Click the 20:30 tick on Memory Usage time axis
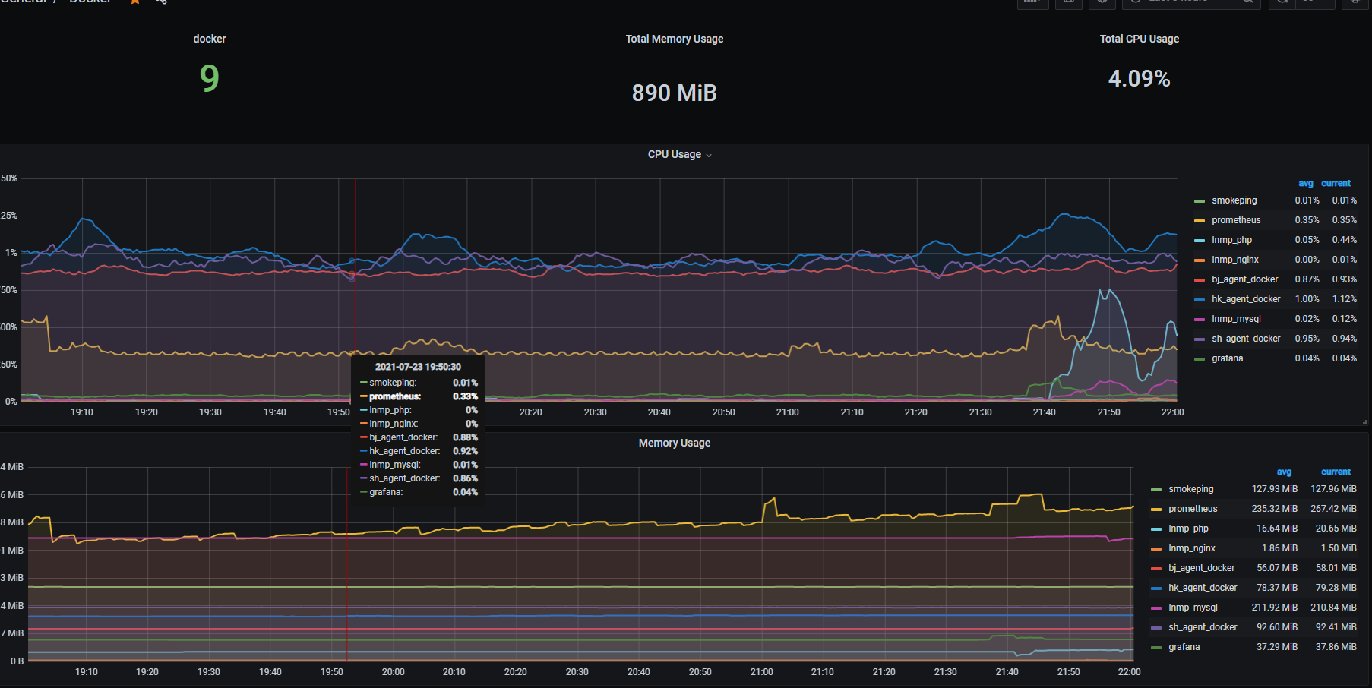This screenshot has height=688, width=1372. coord(577,672)
